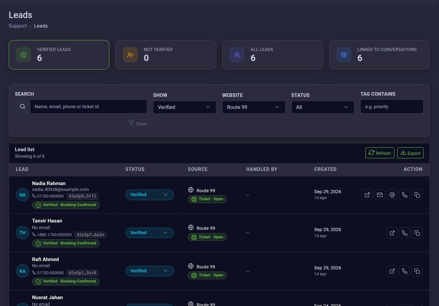439x306 pixels.
Task: Open the Show filter dropdown set to Verified
Action: 185,107
